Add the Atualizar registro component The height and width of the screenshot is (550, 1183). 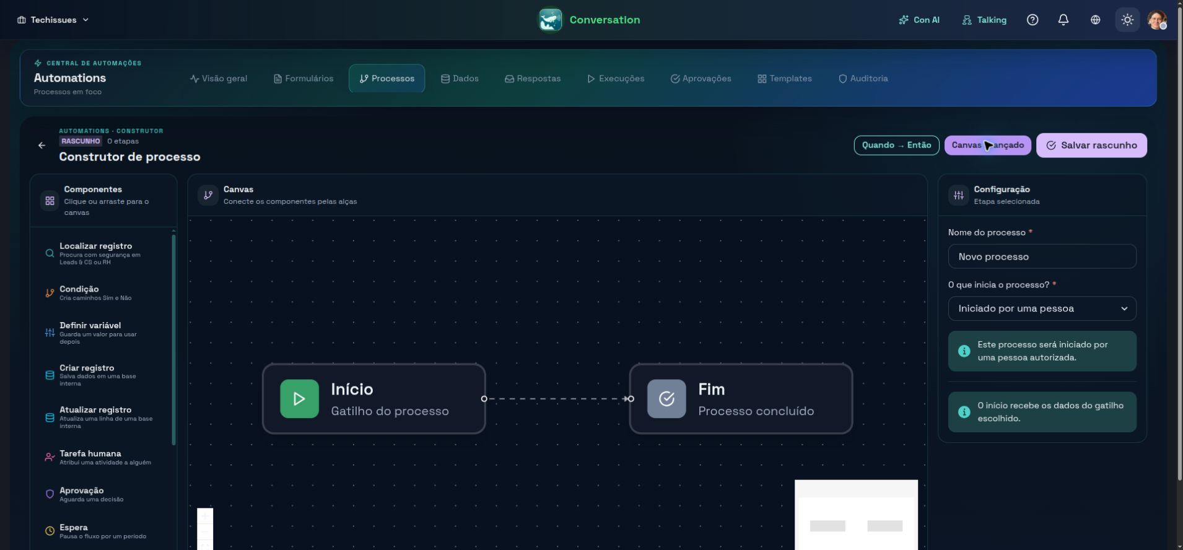click(103, 417)
